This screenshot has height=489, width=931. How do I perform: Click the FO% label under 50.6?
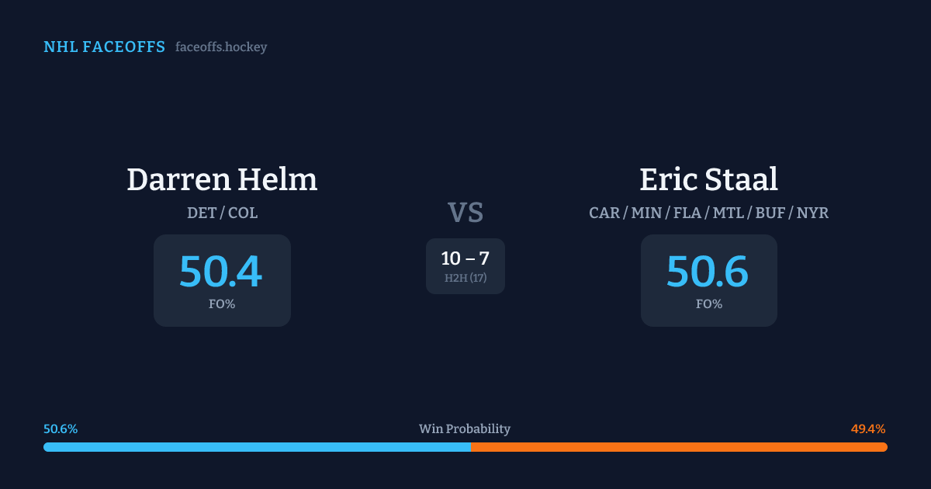click(709, 304)
